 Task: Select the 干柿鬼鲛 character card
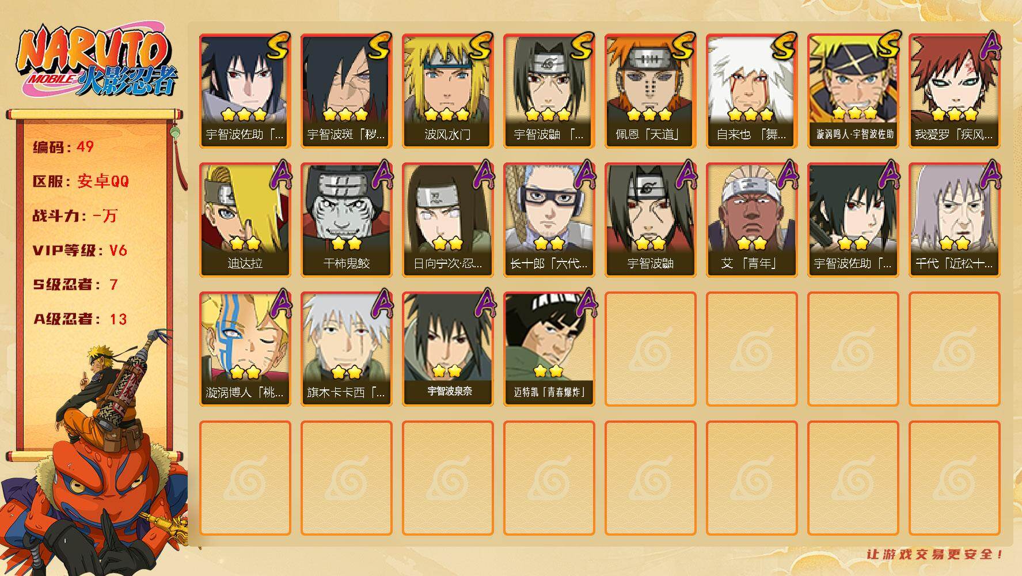tap(346, 220)
